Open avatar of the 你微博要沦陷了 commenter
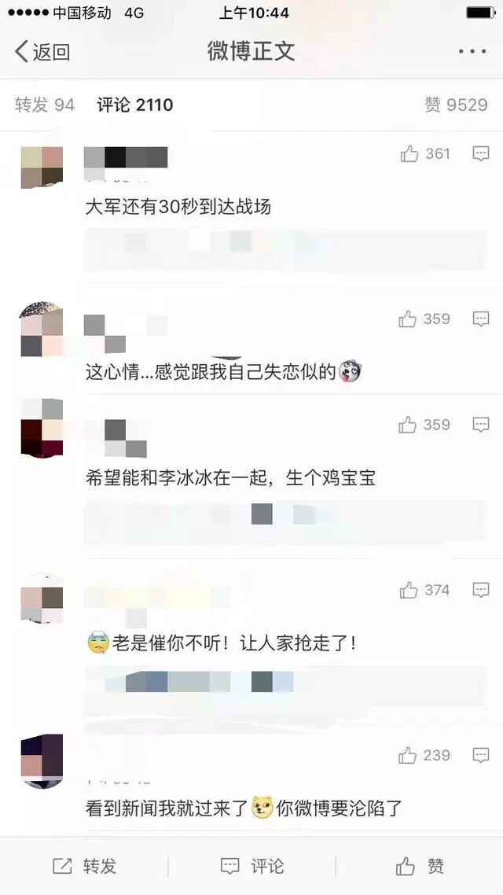This screenshot has height=895, width=503. 42,761
